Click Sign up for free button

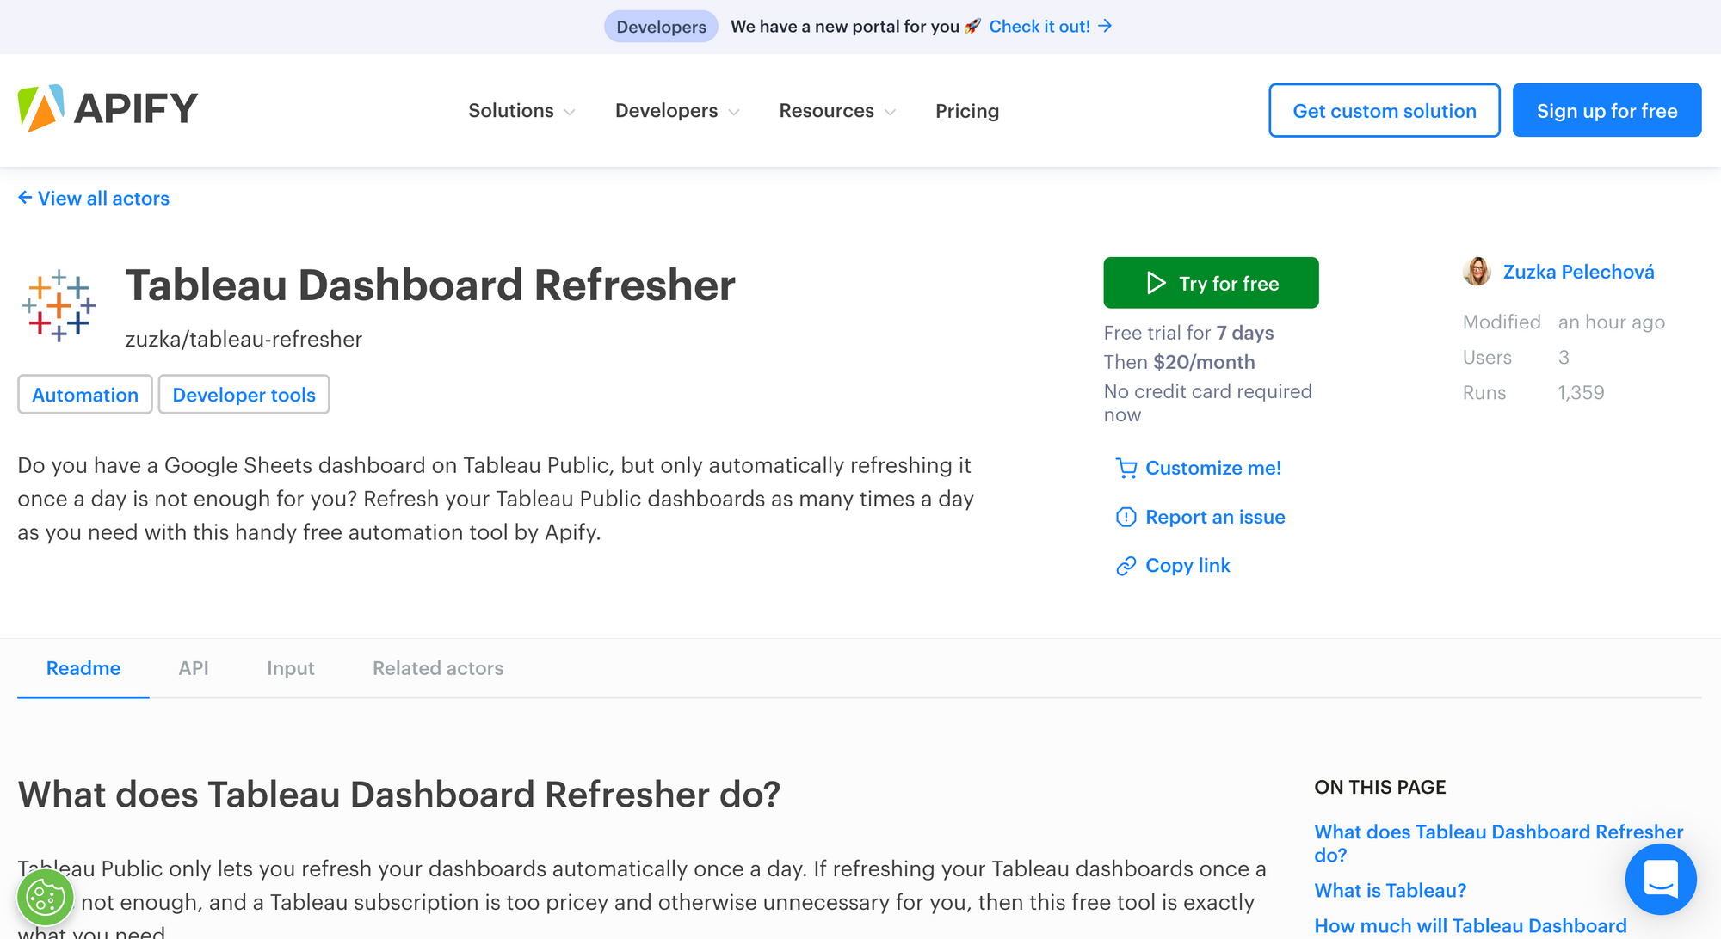(1607, 110)
